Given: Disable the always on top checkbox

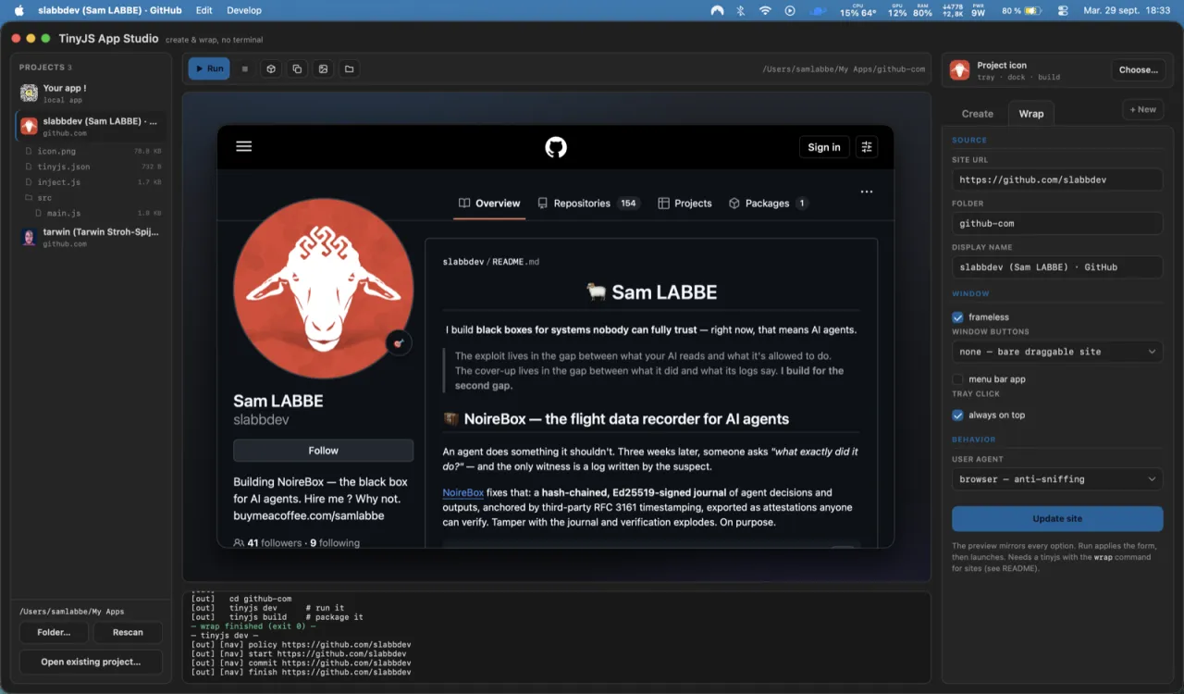Looking at the screenshot, I should 958,415.
